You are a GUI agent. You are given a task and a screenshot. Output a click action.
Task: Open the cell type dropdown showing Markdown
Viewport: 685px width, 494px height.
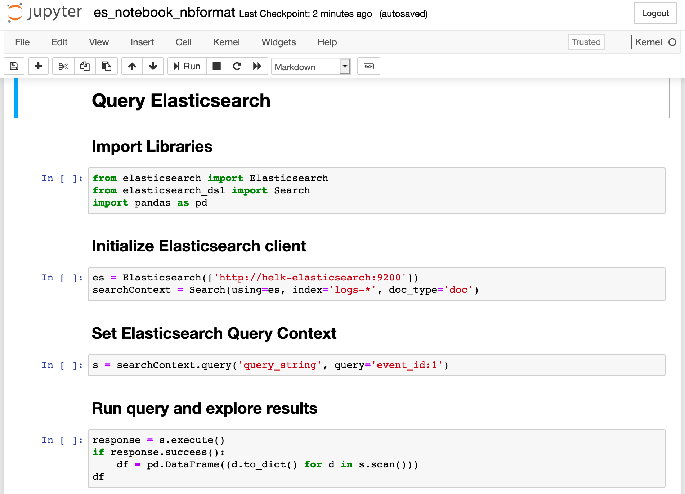pyautogui.click(x=310, y=67)
